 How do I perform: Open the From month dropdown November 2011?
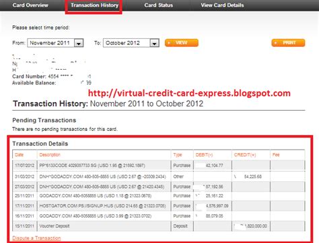(55, 43)
